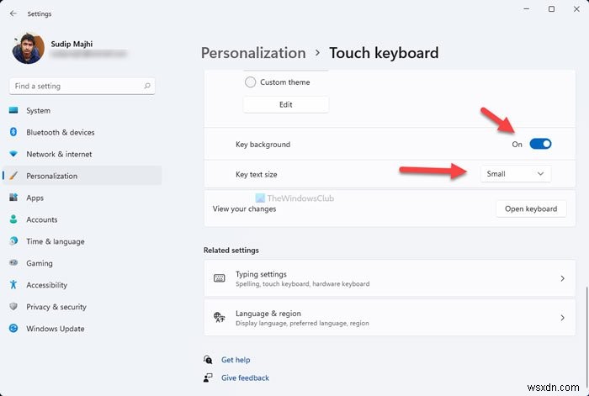This screenshot has height=396, width=589.
Task: Click the Windows Update icon
Action: pyautogui.click(x=13, y=329)
